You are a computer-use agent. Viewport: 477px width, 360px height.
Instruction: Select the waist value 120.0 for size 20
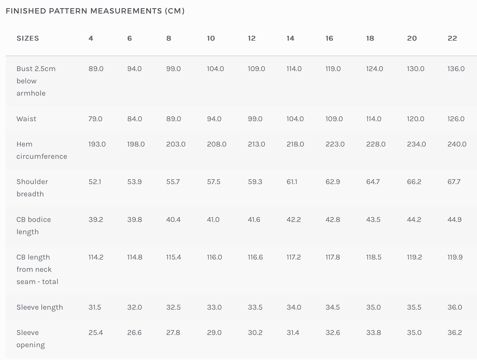(415, 119)
